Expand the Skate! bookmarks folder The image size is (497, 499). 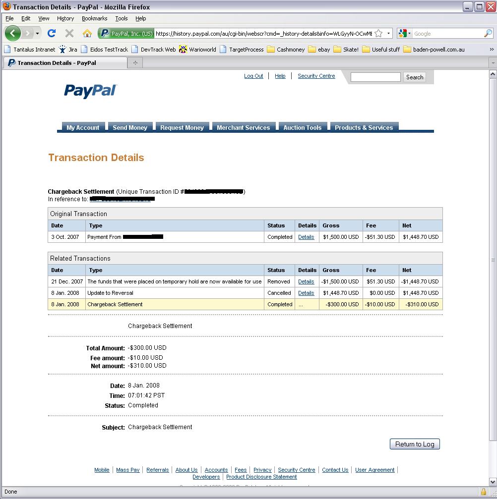(346, 50)
